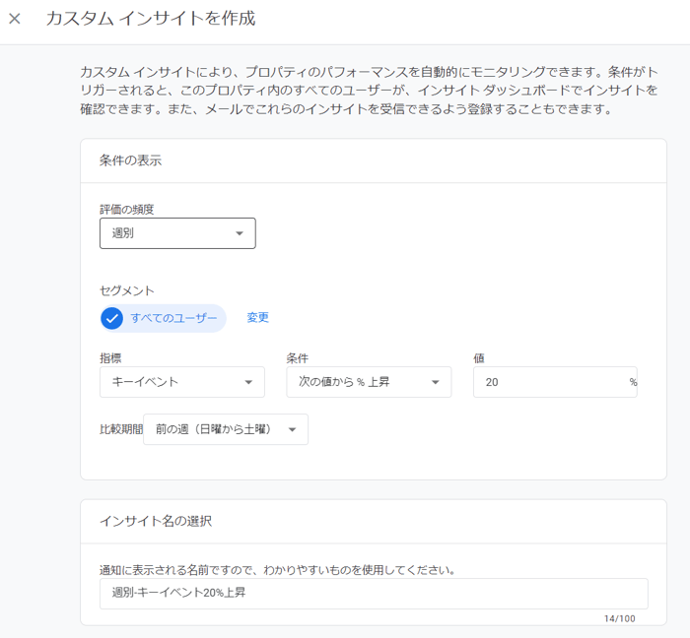
Task: Click the 変更 link next to segment
Action: coord(257,317)
